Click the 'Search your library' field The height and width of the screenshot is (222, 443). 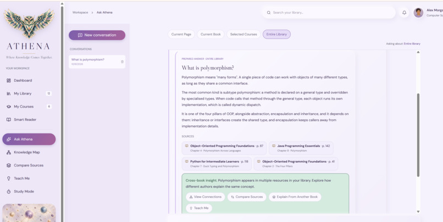[329, 13]
